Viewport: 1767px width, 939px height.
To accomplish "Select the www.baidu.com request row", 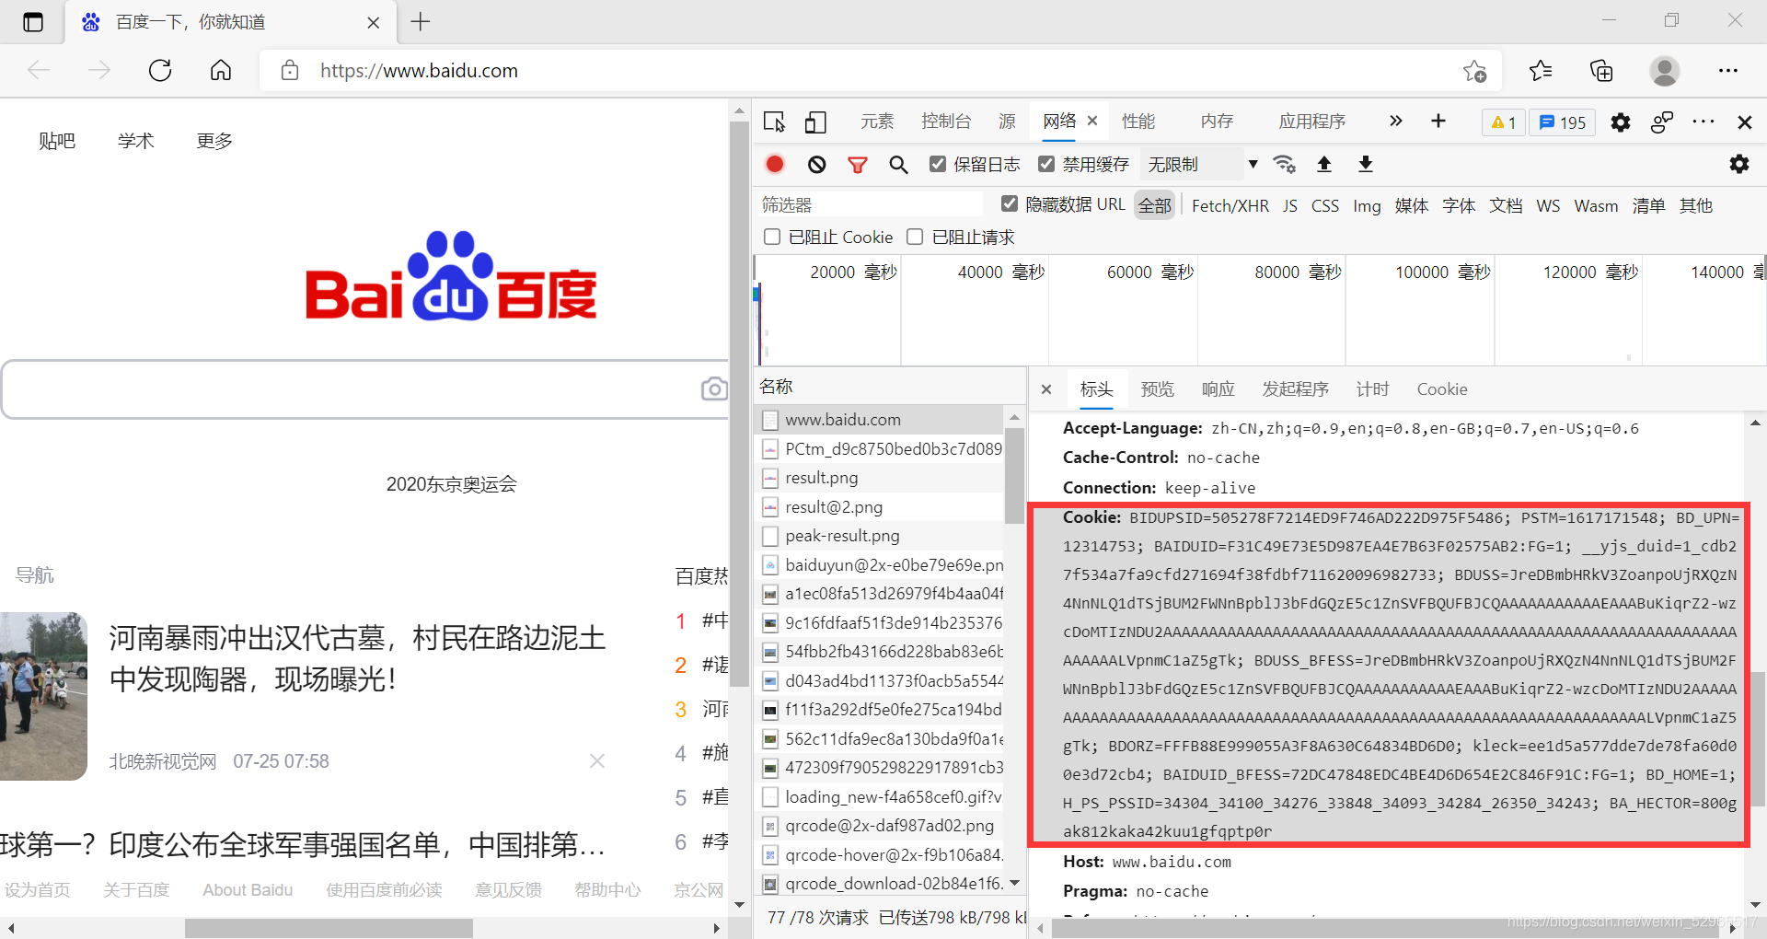I will coord(879,420).
